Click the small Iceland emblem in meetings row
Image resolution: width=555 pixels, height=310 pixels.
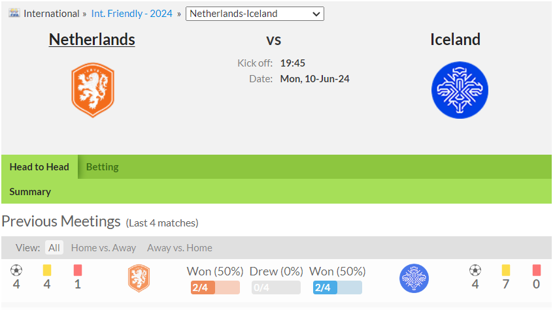click(414, 278)
